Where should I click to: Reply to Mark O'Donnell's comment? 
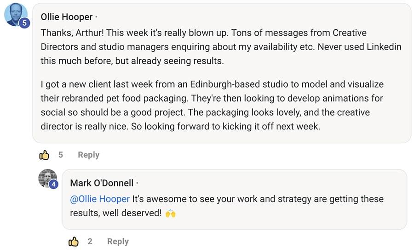tap(118, 241)
